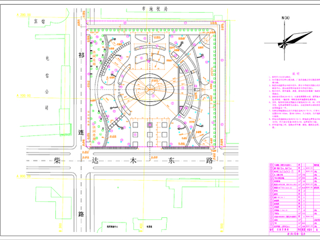Select the 电 character of 电信公司 label

point(47,59)
